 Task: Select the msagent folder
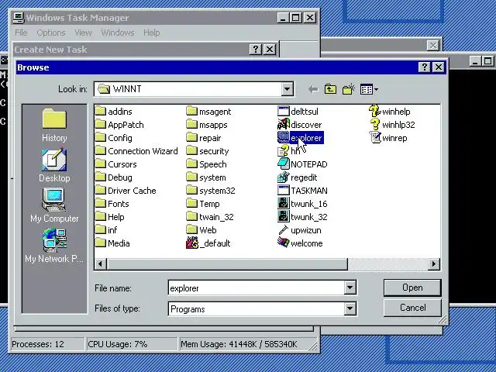pyautogui.click(x=208, y=112)
